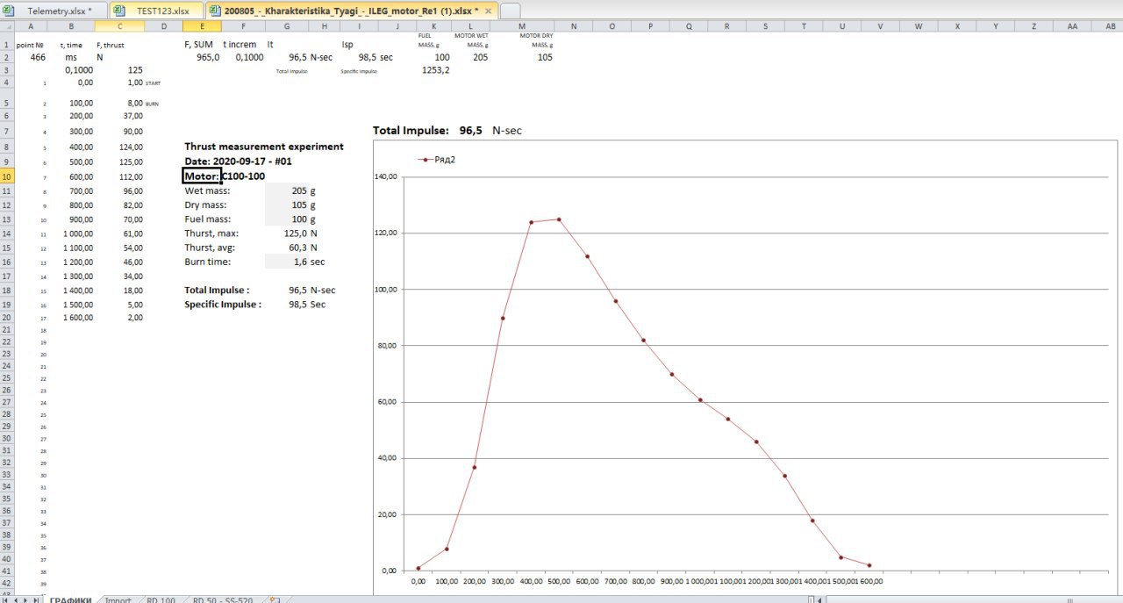The width and height of the screenshot is (1123, 603).
Task: Open the Import sheet tab
Action: coord(118,599)
